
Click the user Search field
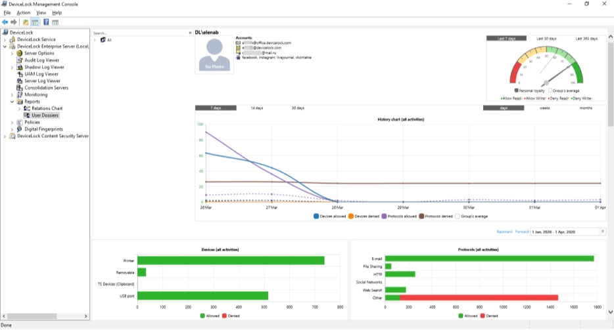click(x=138, y=33)
